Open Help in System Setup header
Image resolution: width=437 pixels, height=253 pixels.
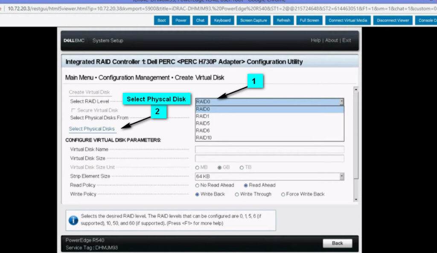[315, 40]
